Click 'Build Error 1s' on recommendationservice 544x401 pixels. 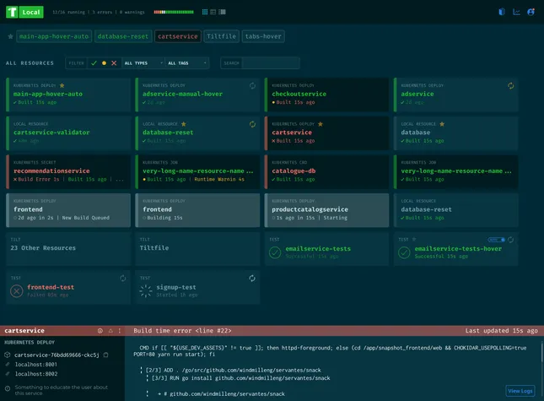point(39,179)
